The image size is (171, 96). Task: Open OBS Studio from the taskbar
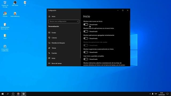(x=13, y=94)
